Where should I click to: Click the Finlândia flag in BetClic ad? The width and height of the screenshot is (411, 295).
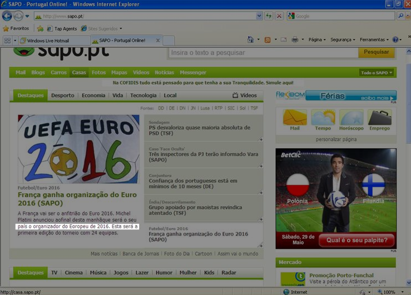(x=374, y=185)
